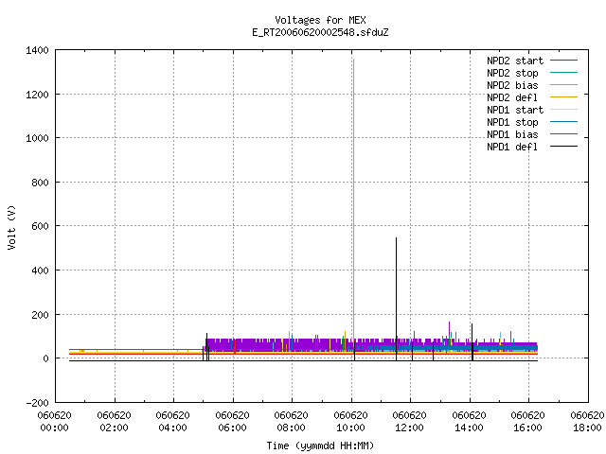Click the 18:00 time tick label
606x454 pixels.
[587, 428]
